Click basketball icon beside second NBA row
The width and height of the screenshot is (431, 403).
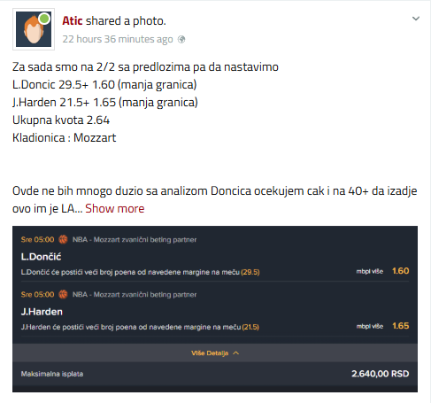(x=63, y=294)
